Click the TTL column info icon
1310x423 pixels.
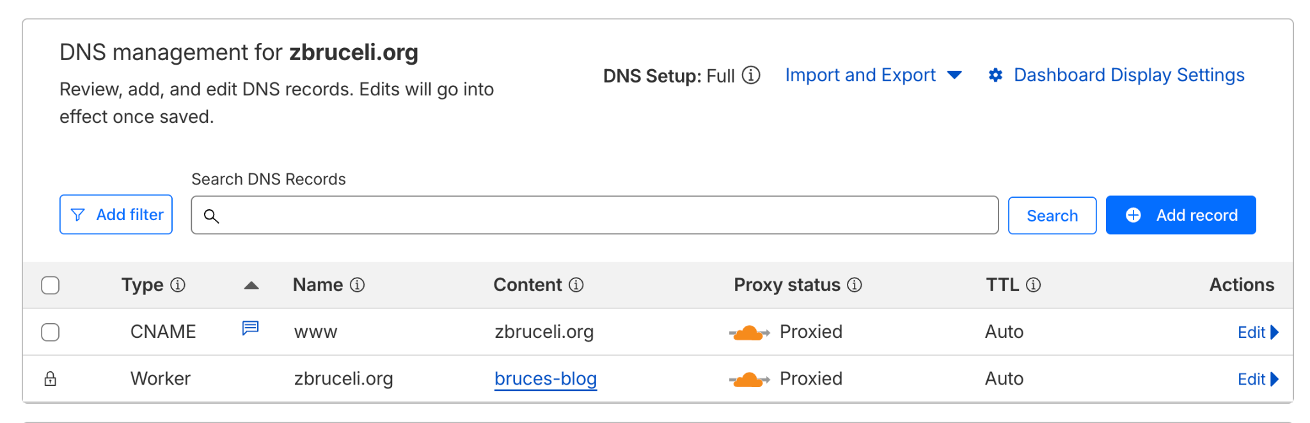(1033, 285)
